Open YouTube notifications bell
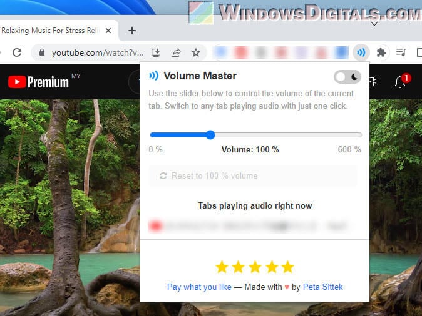The height and width of the screenshot is (316, 422). [400, 82]
